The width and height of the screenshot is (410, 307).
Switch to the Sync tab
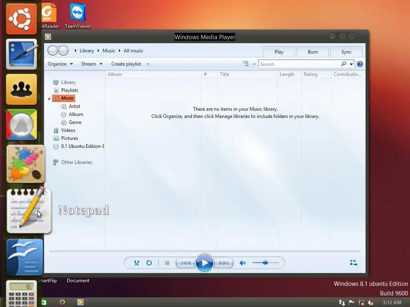tap(346, 52)
